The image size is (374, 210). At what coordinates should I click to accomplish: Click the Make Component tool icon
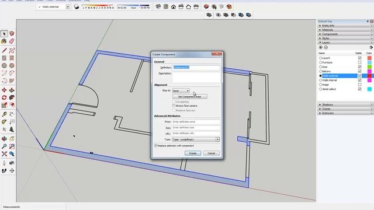click(12, 34)
